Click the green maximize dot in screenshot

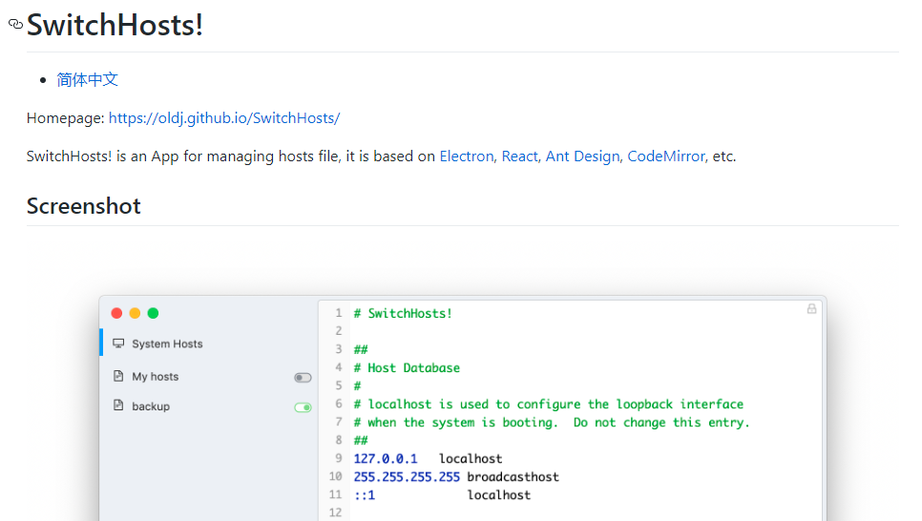153,313
